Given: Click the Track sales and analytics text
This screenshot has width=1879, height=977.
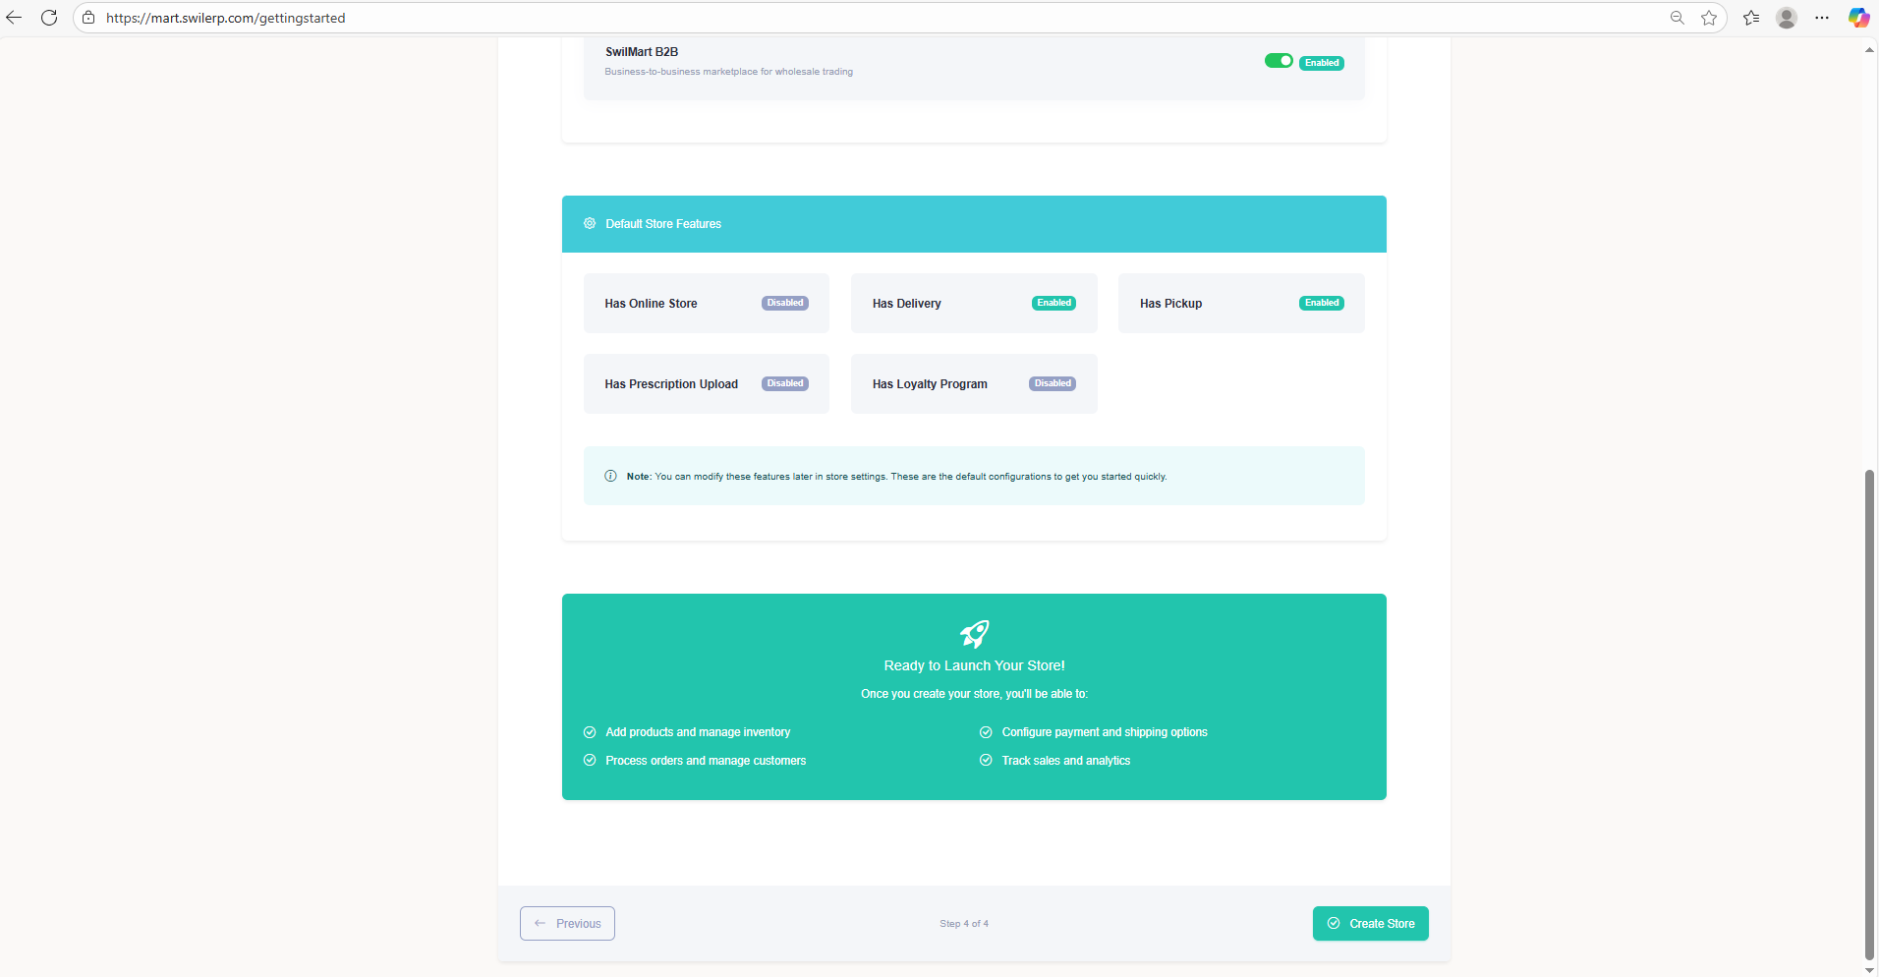Looking at the screenshot, I should (1066, 761).
